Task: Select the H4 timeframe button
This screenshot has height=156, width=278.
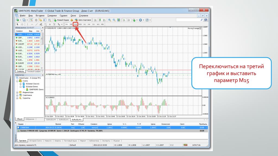Action: [89, 24]
